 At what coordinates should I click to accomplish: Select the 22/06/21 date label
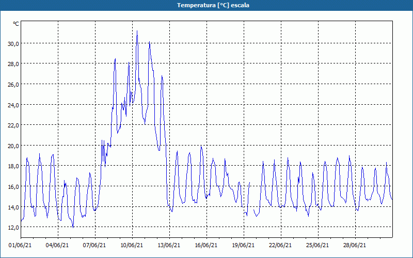pos(280,245)
